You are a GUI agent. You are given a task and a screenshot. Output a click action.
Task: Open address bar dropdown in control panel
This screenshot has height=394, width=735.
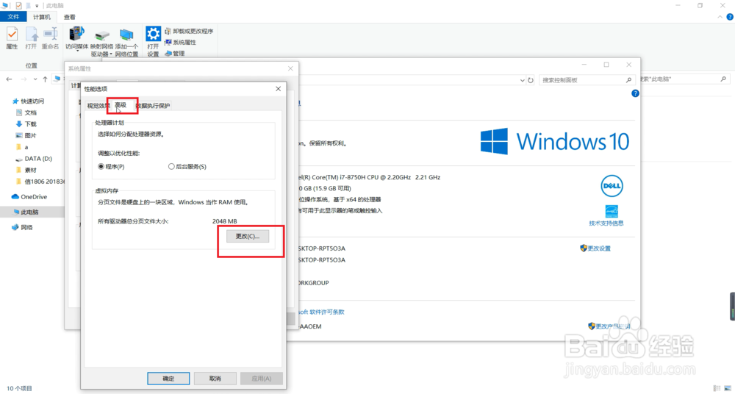[x=522, y=81]
